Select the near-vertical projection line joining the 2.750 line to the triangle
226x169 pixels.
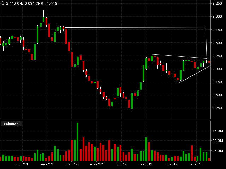(x=206, y=43)
